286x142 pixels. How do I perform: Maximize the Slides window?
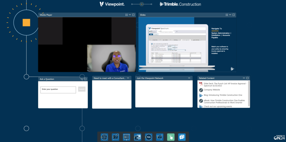[x=234, y=15]
